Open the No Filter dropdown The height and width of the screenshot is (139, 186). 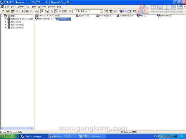[101, 11]
